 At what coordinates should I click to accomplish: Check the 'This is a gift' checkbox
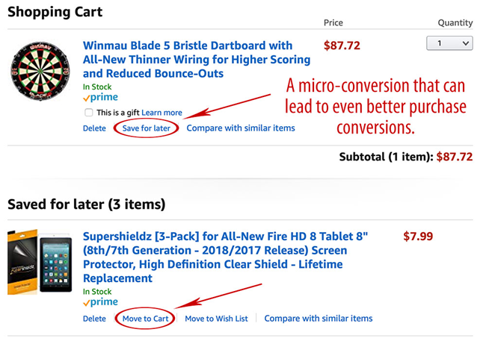click(x=89, y=113)
